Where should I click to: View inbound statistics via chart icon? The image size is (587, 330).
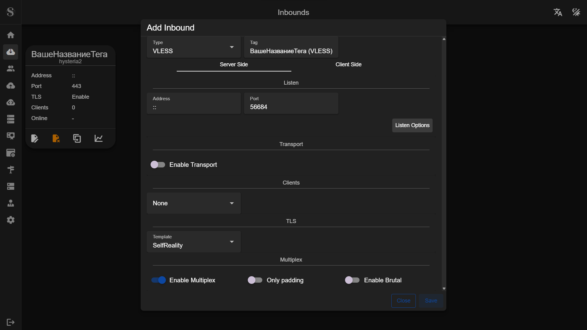coord(98,138)
